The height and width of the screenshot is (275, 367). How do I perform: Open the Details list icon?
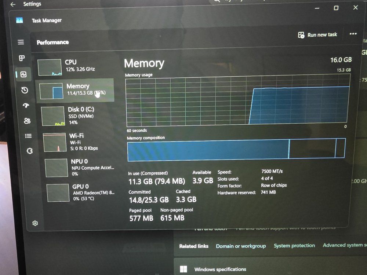click(28, 136)
